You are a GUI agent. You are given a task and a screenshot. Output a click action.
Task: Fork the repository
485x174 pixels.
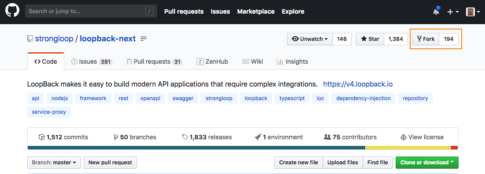(426, 39)
